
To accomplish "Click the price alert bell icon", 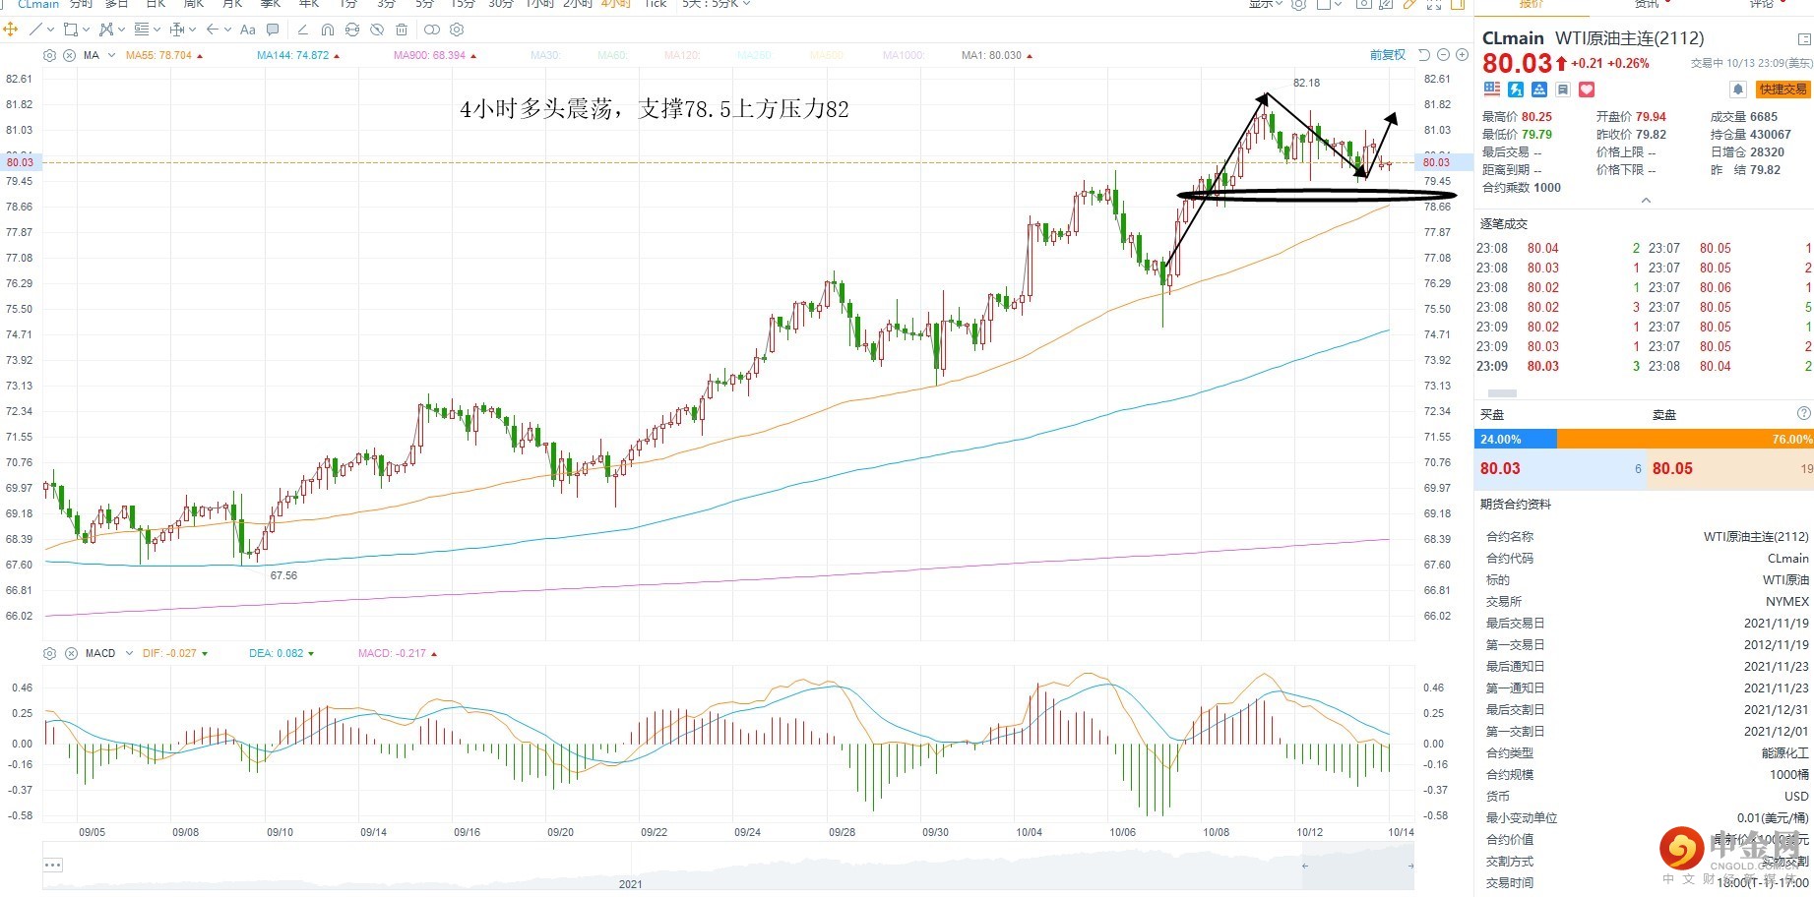I will click(1738, 90).
